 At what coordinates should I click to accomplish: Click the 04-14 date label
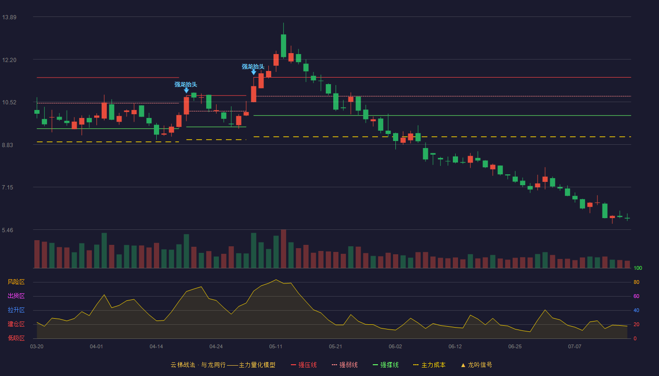click(x=156, y=346)
